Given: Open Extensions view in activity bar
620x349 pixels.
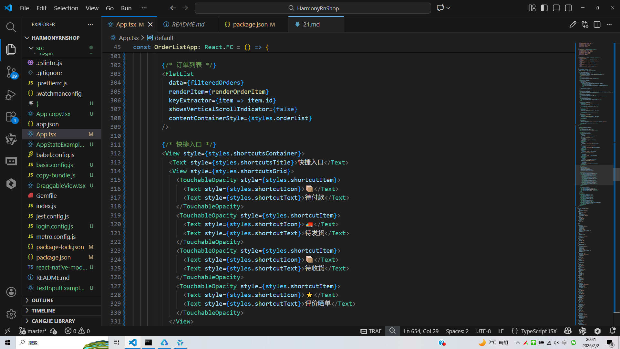Looking at the screenshot, I should pos(11,117).
